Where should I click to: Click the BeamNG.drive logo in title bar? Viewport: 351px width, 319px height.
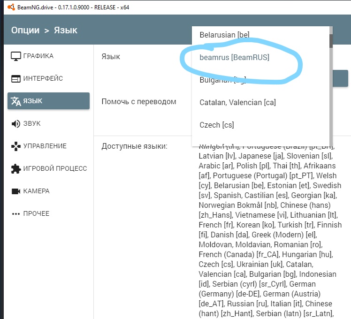(11, 7)
